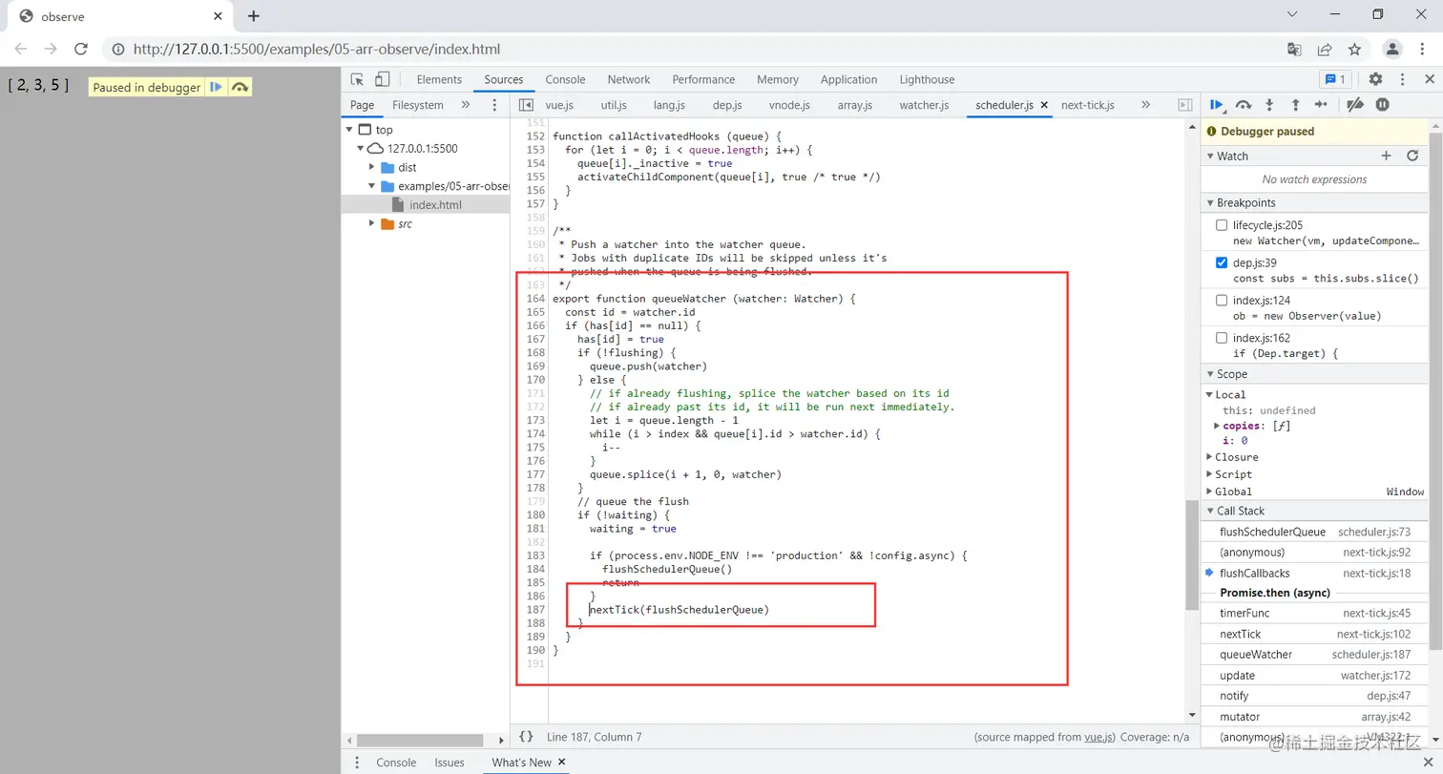
Task: Expand the Script scope
Action: tap(1209, 474)
